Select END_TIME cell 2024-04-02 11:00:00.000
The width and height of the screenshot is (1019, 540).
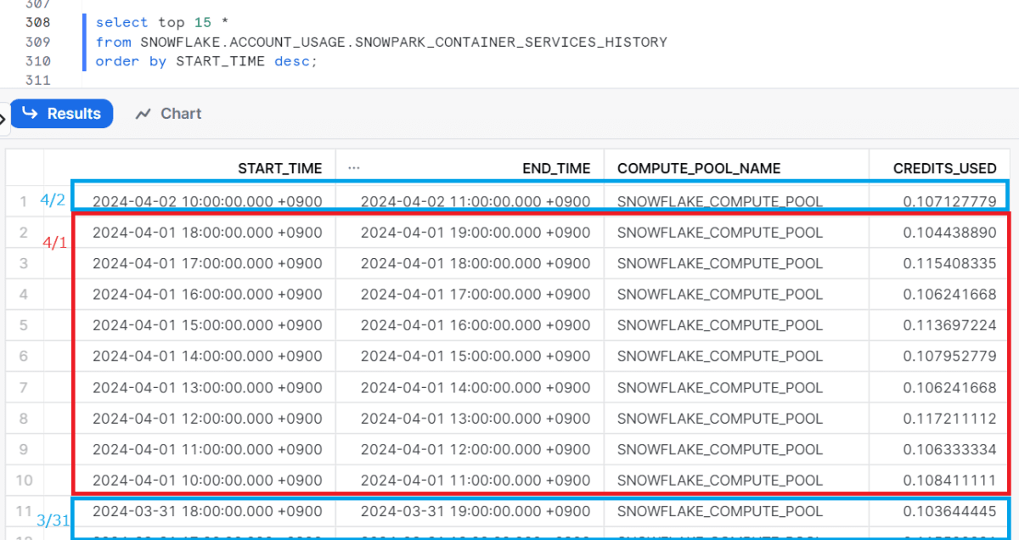(x=476, y=202)
